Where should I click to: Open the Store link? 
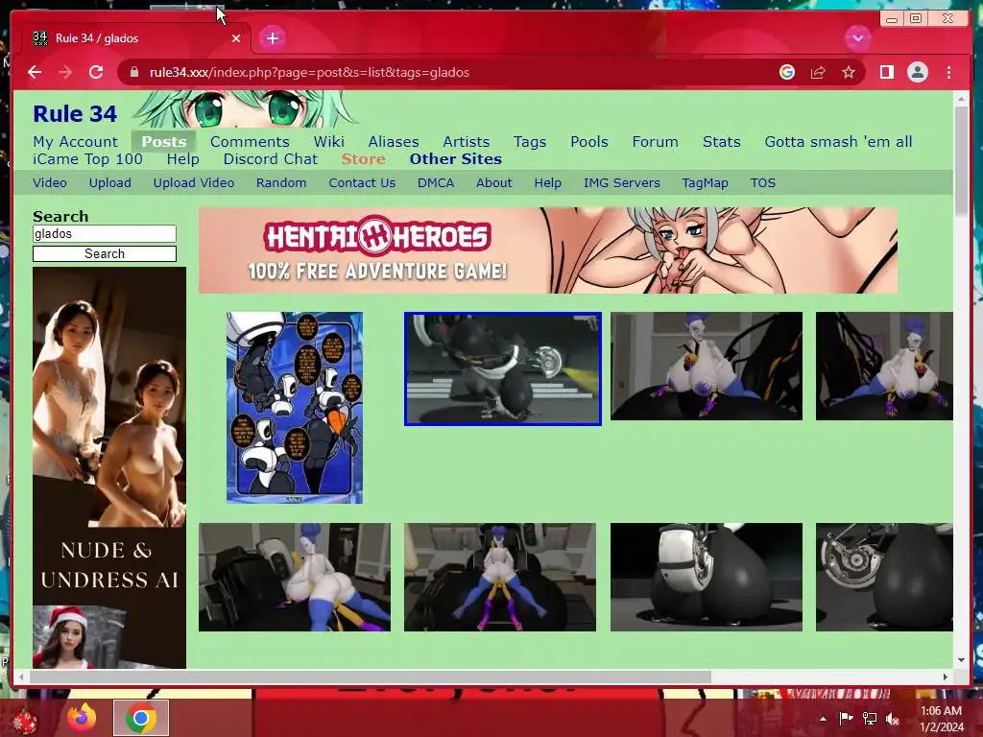[x=364, y=159]
